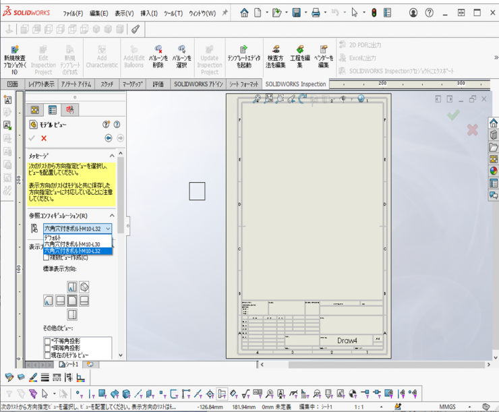
Task: Select the シート1 sheet tab
Action: coord(69,364)
